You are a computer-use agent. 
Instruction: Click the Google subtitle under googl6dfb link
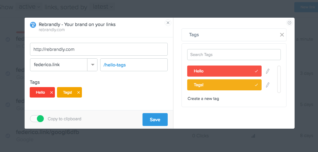25,140
